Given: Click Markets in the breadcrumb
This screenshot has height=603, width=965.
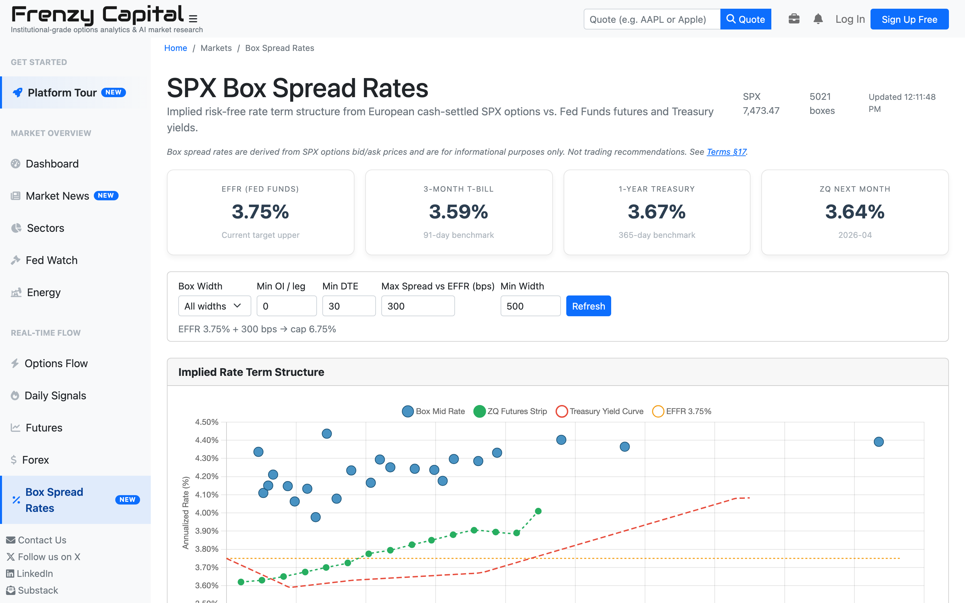Looking at the screenshot, I should coord(216,48).
